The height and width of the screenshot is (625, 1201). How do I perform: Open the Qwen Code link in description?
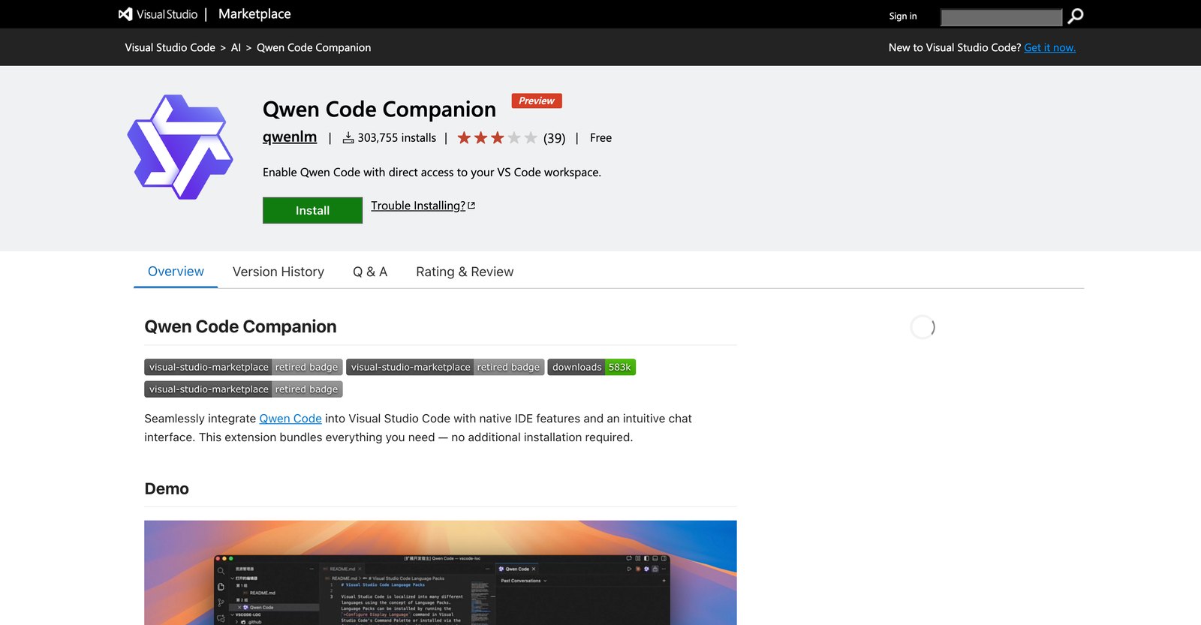pyautogui.click(x=290, y=419)
